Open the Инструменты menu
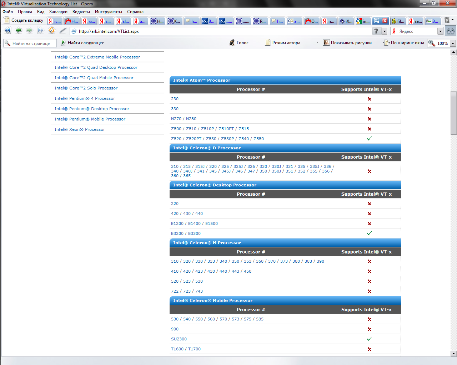457x365 pixels. click(x=109, y=12)
